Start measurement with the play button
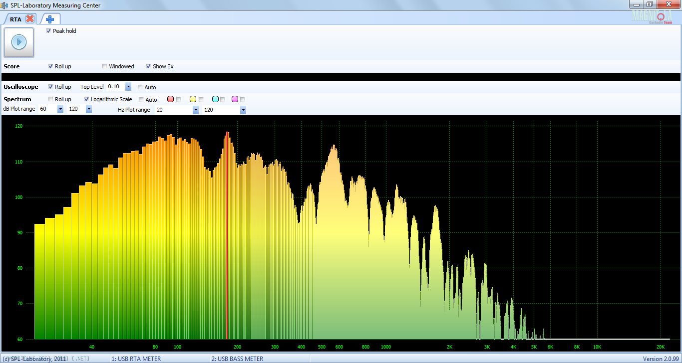The image size is (682, 363). coord(19,42)
